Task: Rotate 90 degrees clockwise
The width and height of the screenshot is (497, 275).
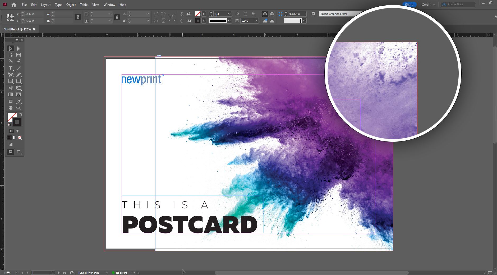Action: (156, 14)
